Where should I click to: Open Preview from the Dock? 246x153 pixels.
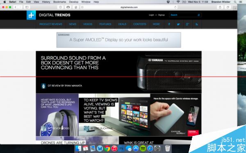pos(93,149)
